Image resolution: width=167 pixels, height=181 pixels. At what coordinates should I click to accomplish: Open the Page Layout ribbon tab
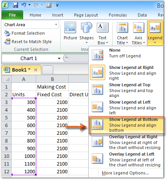pos(86,15)
